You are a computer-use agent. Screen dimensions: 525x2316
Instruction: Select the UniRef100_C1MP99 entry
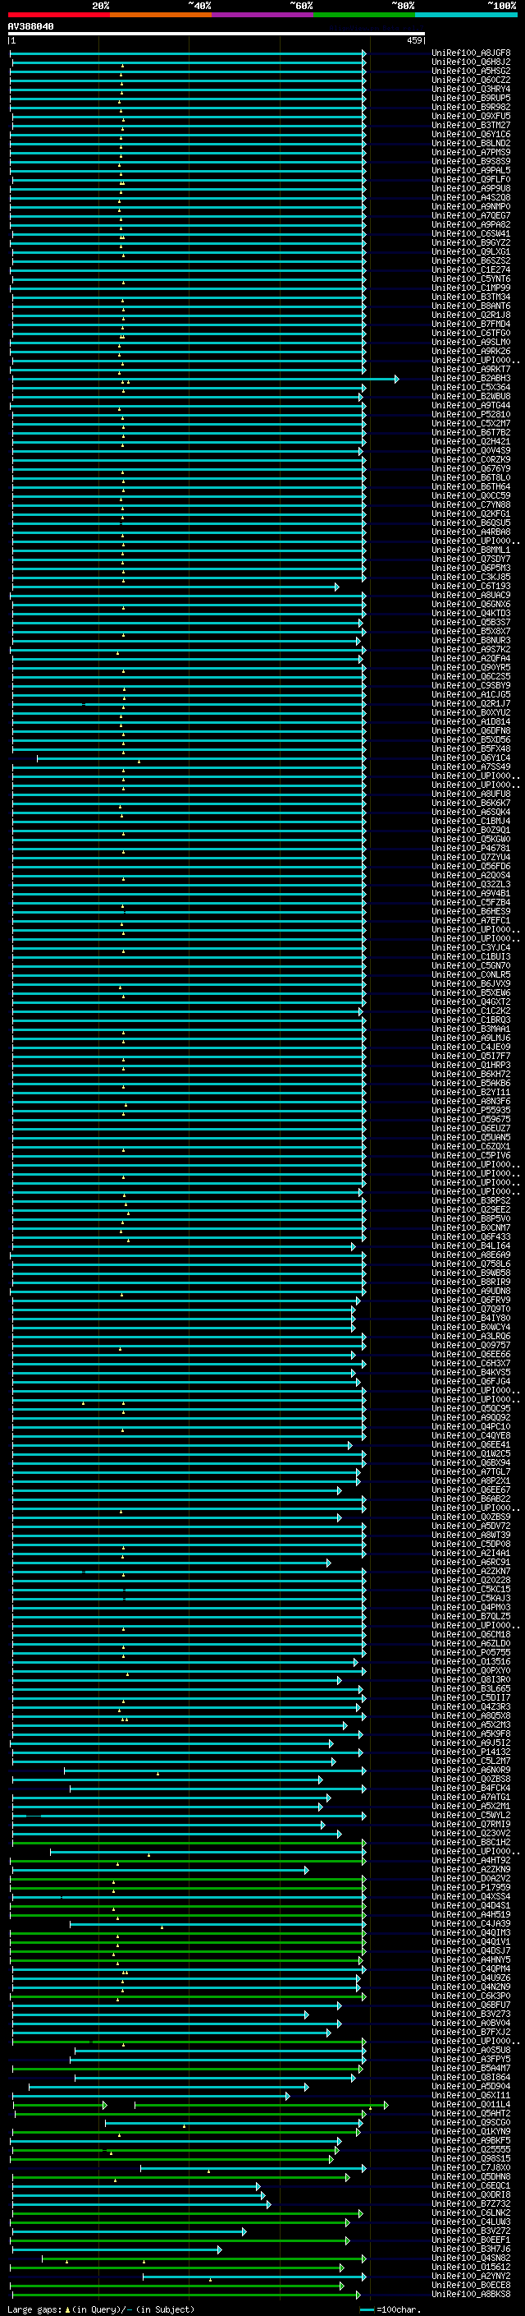[x=471, y=288]
